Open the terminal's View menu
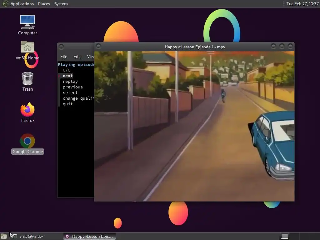The width and height of the screenshot is (320, 240). (x=90, y=57)
